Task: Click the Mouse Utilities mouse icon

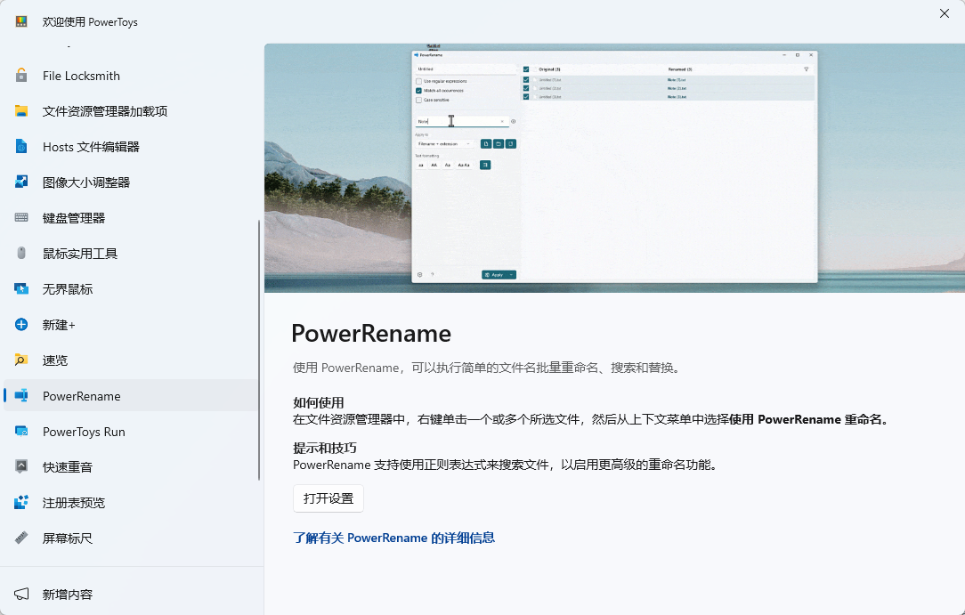Action: (21, 254)
